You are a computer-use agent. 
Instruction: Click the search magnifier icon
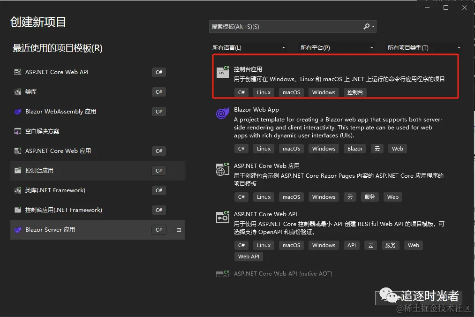(367, 27)
